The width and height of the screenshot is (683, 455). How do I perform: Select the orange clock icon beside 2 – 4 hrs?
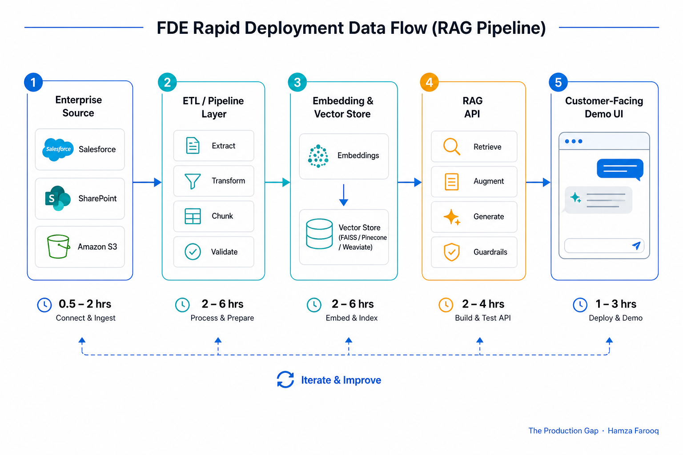446,305
